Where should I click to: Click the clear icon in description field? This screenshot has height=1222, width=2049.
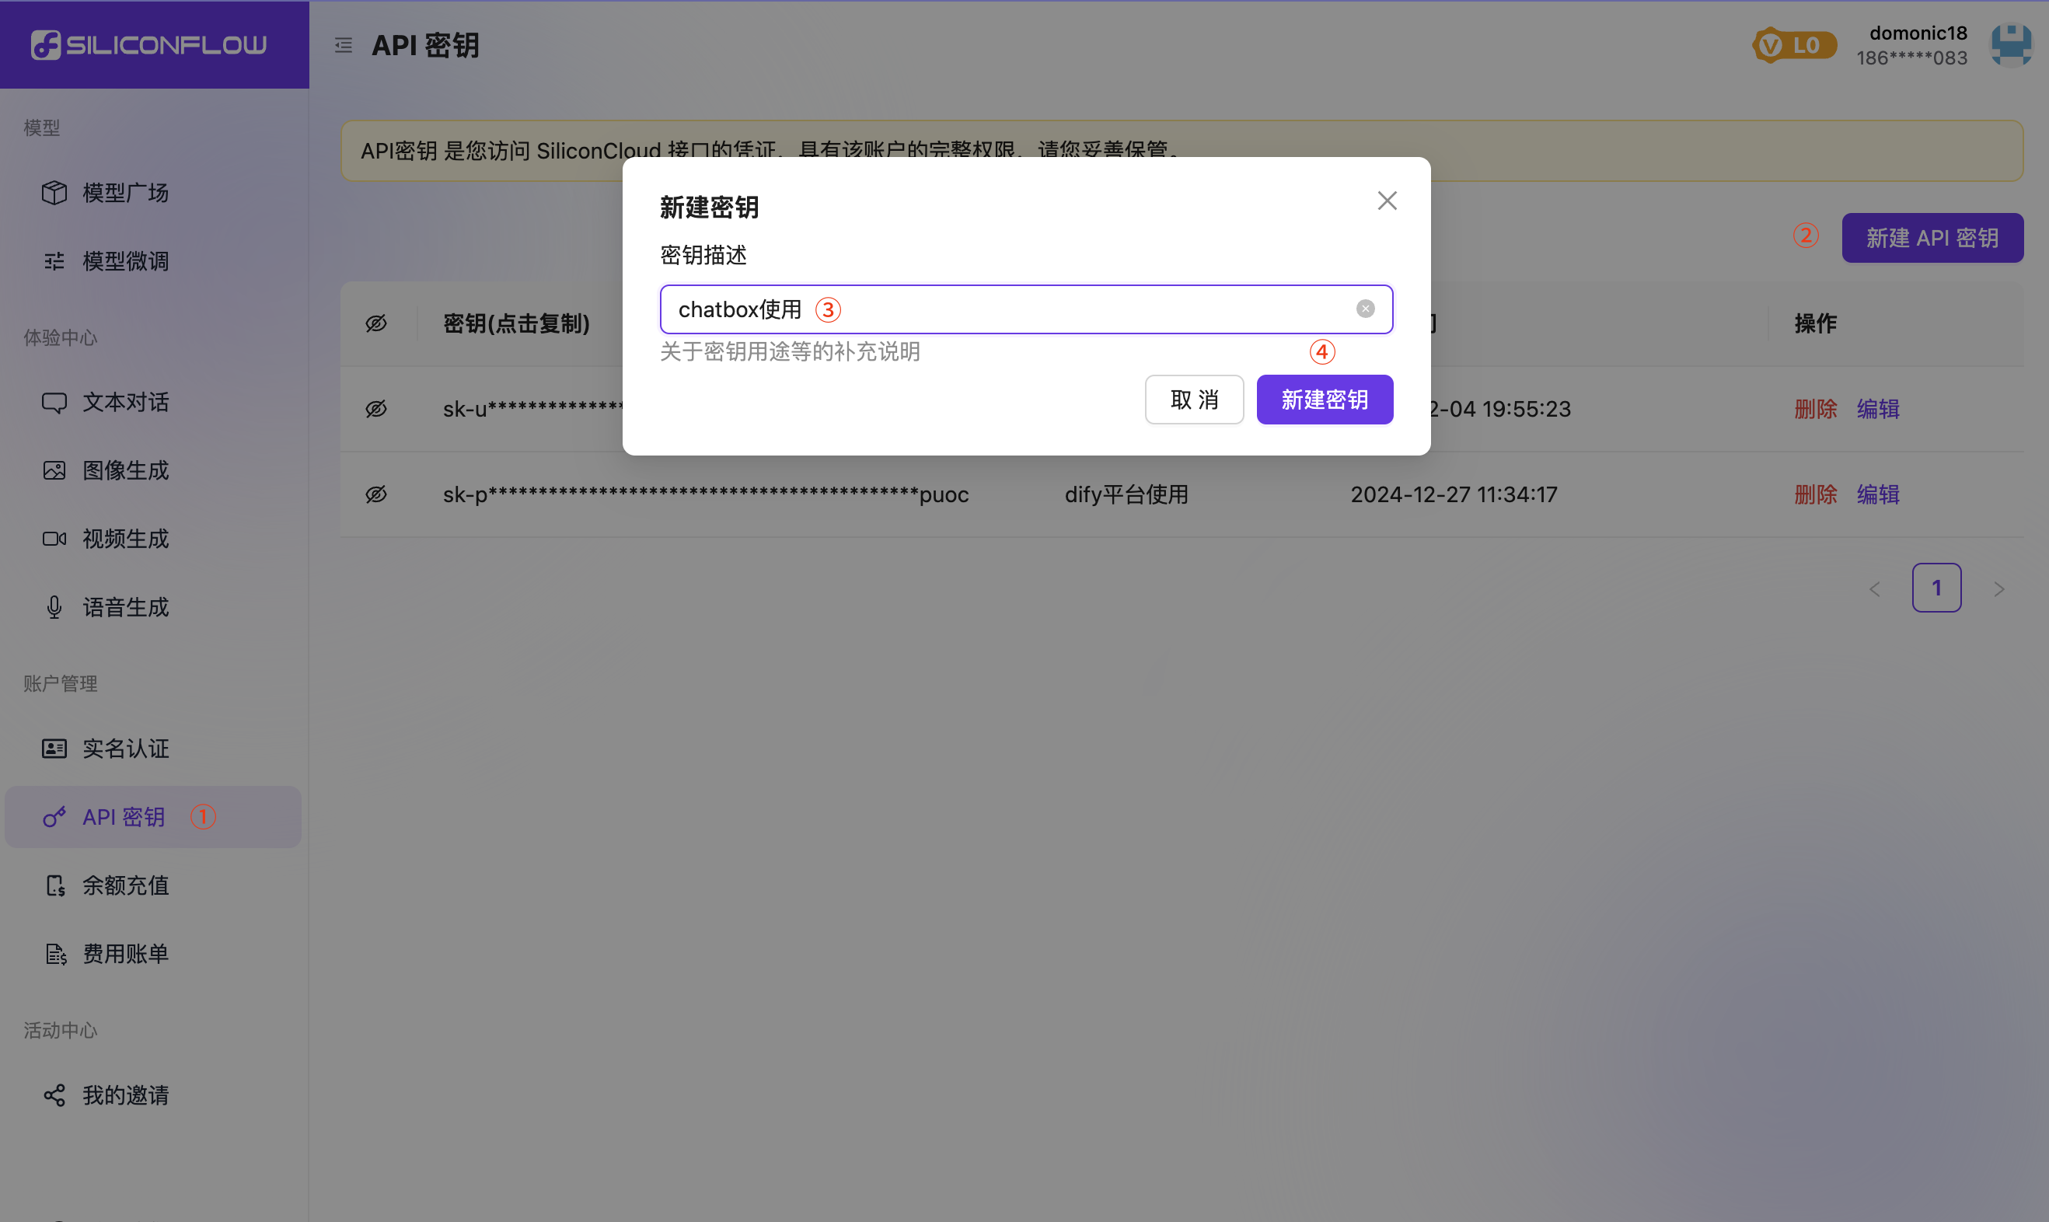1365,309
